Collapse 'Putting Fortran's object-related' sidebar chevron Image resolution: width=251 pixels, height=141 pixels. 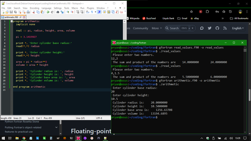56,127
